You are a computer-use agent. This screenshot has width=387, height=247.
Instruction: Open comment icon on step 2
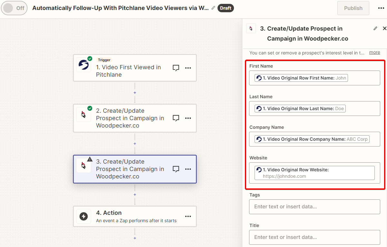pyautogui.click(x=176, y=118)
